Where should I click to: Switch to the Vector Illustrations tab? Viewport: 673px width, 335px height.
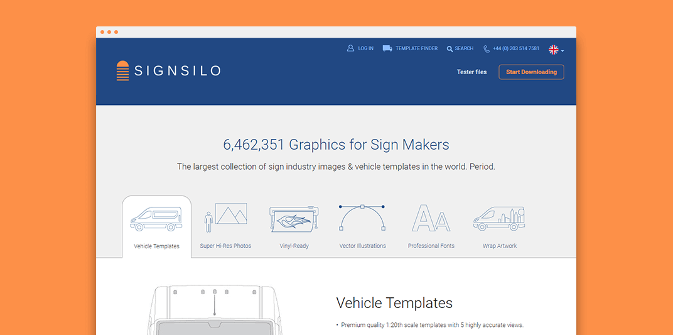363,246
